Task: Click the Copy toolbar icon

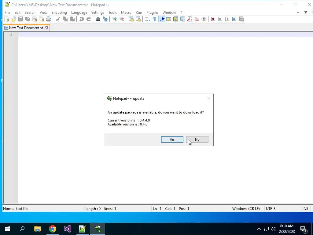Action: pyautogui.click(x=65, y=19)
